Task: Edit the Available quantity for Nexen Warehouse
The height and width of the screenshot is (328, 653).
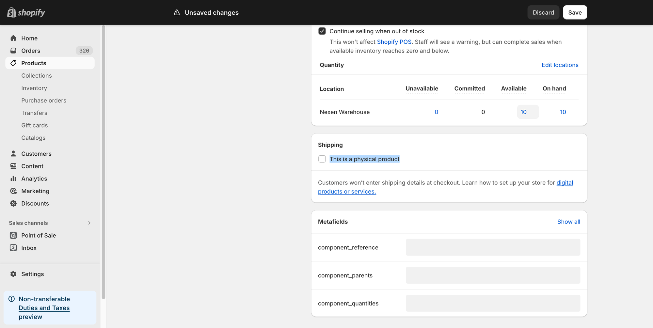Action: click(x=528, y=112)
